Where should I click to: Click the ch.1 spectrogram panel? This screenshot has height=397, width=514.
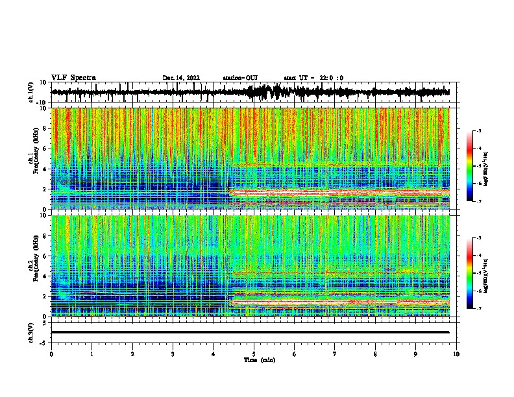[251, 158]
